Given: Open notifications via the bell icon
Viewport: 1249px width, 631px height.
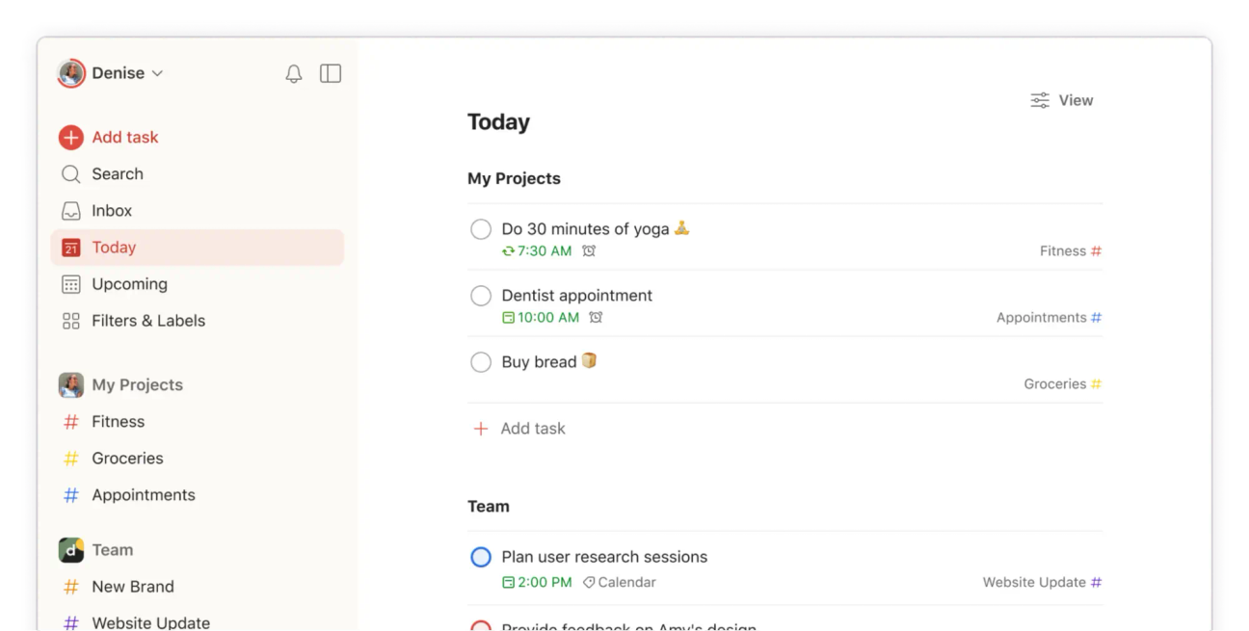Looking at the screenshot, I should 294,72.
